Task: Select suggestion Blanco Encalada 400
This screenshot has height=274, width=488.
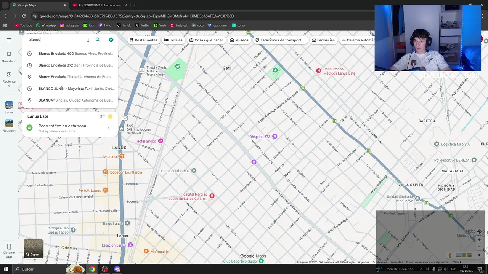Action: (70, 54)
